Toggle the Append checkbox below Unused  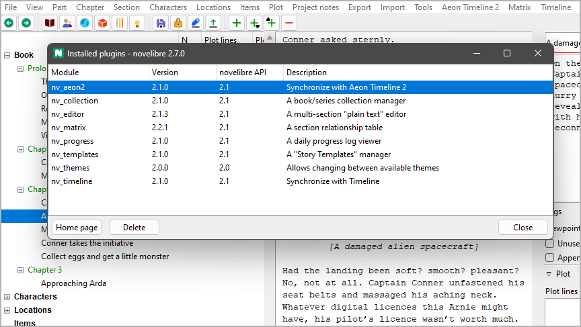click(x=550, y=258)
